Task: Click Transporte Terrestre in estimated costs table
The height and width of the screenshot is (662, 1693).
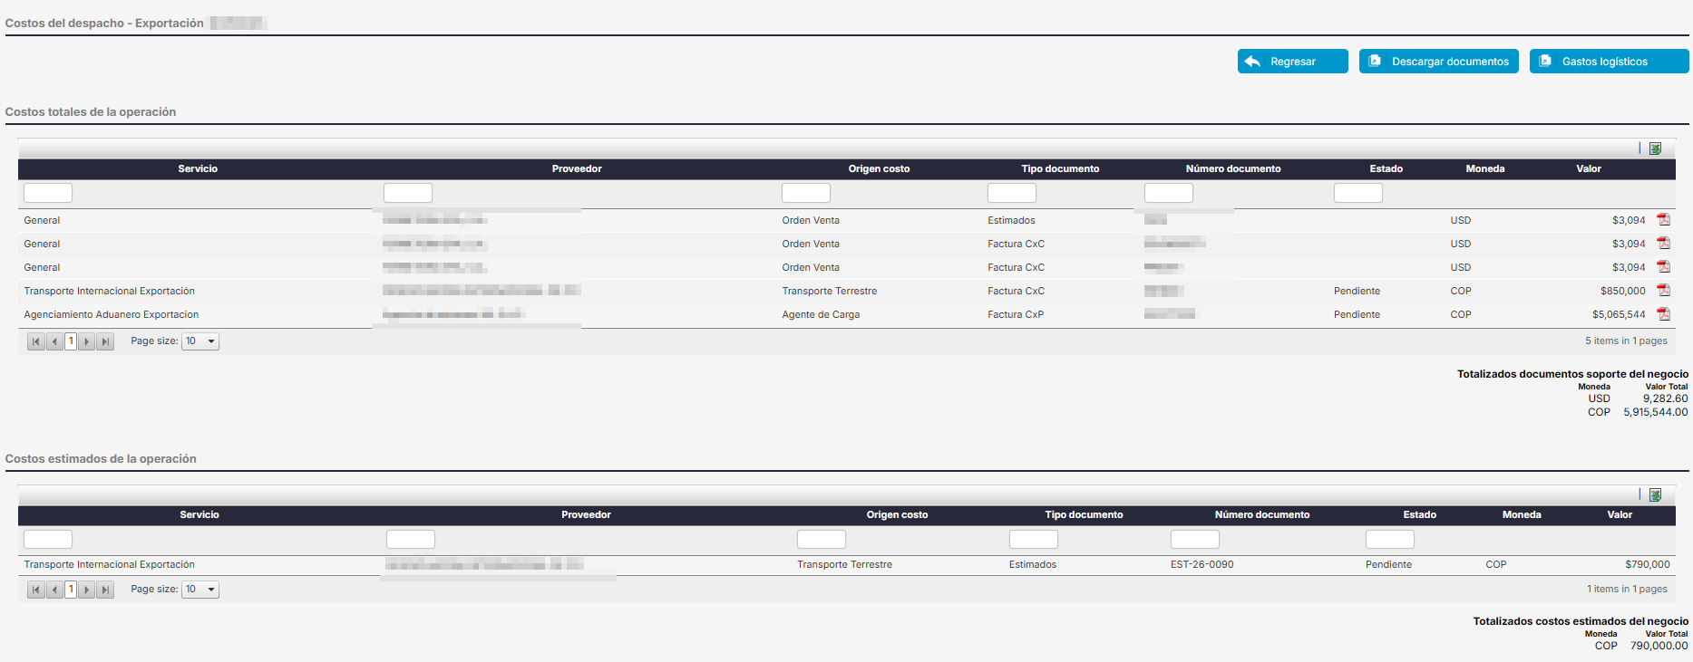Action: [x=844, y=564]
